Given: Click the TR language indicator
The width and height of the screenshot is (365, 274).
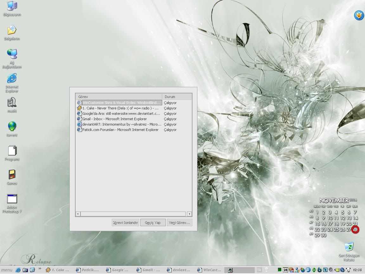Looking at the screenshot, I should (259, 270).
